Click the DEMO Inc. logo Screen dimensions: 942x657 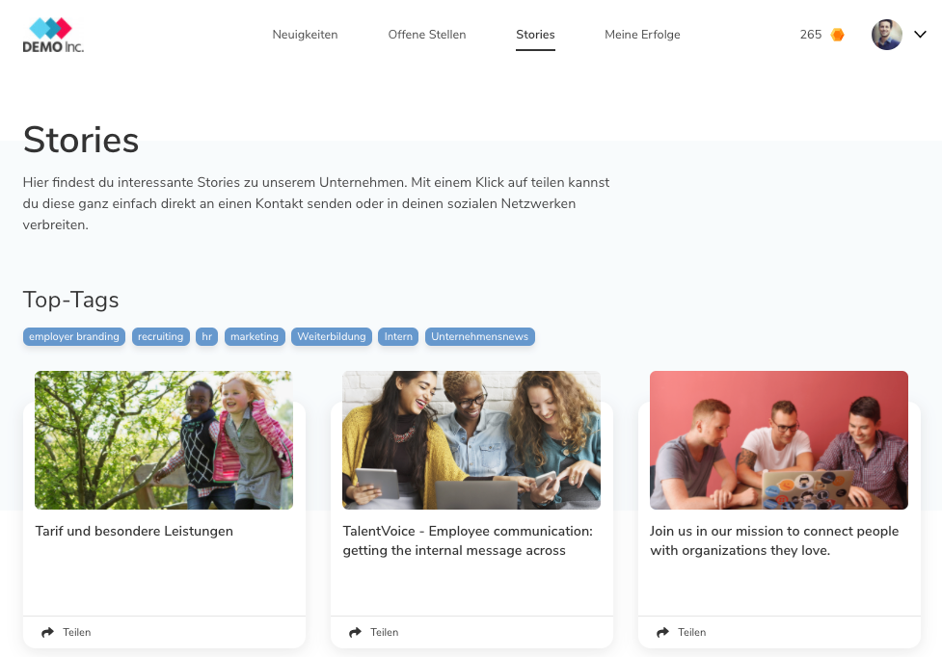coord(53,35)
